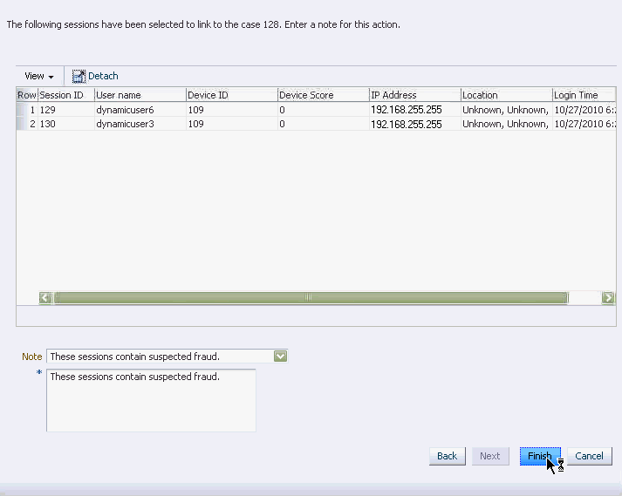Screen dimensions: 622x496
Task: Click the IP address in the dynamicuser3 row
Action: click(415, 124)
